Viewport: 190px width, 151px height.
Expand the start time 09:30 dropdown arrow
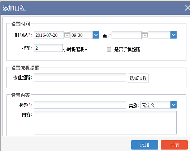tap(96, 35)
